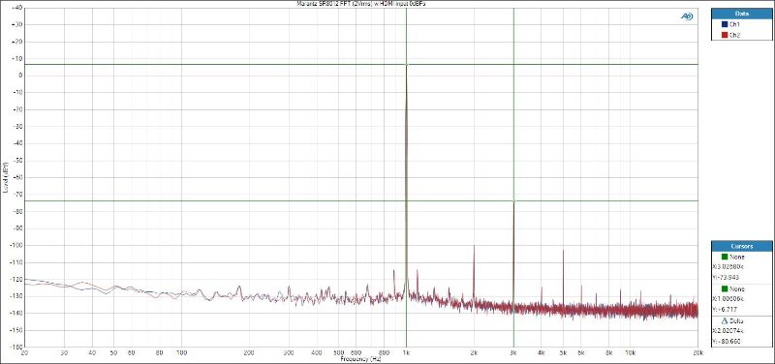
Task: Click the first cursor X value 3.02680k
Action: point(729,266)
